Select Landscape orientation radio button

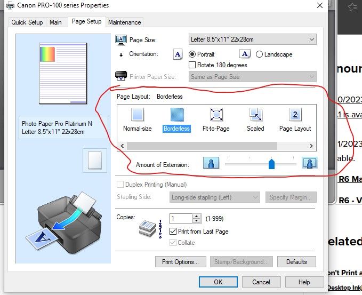pos(259,54)
